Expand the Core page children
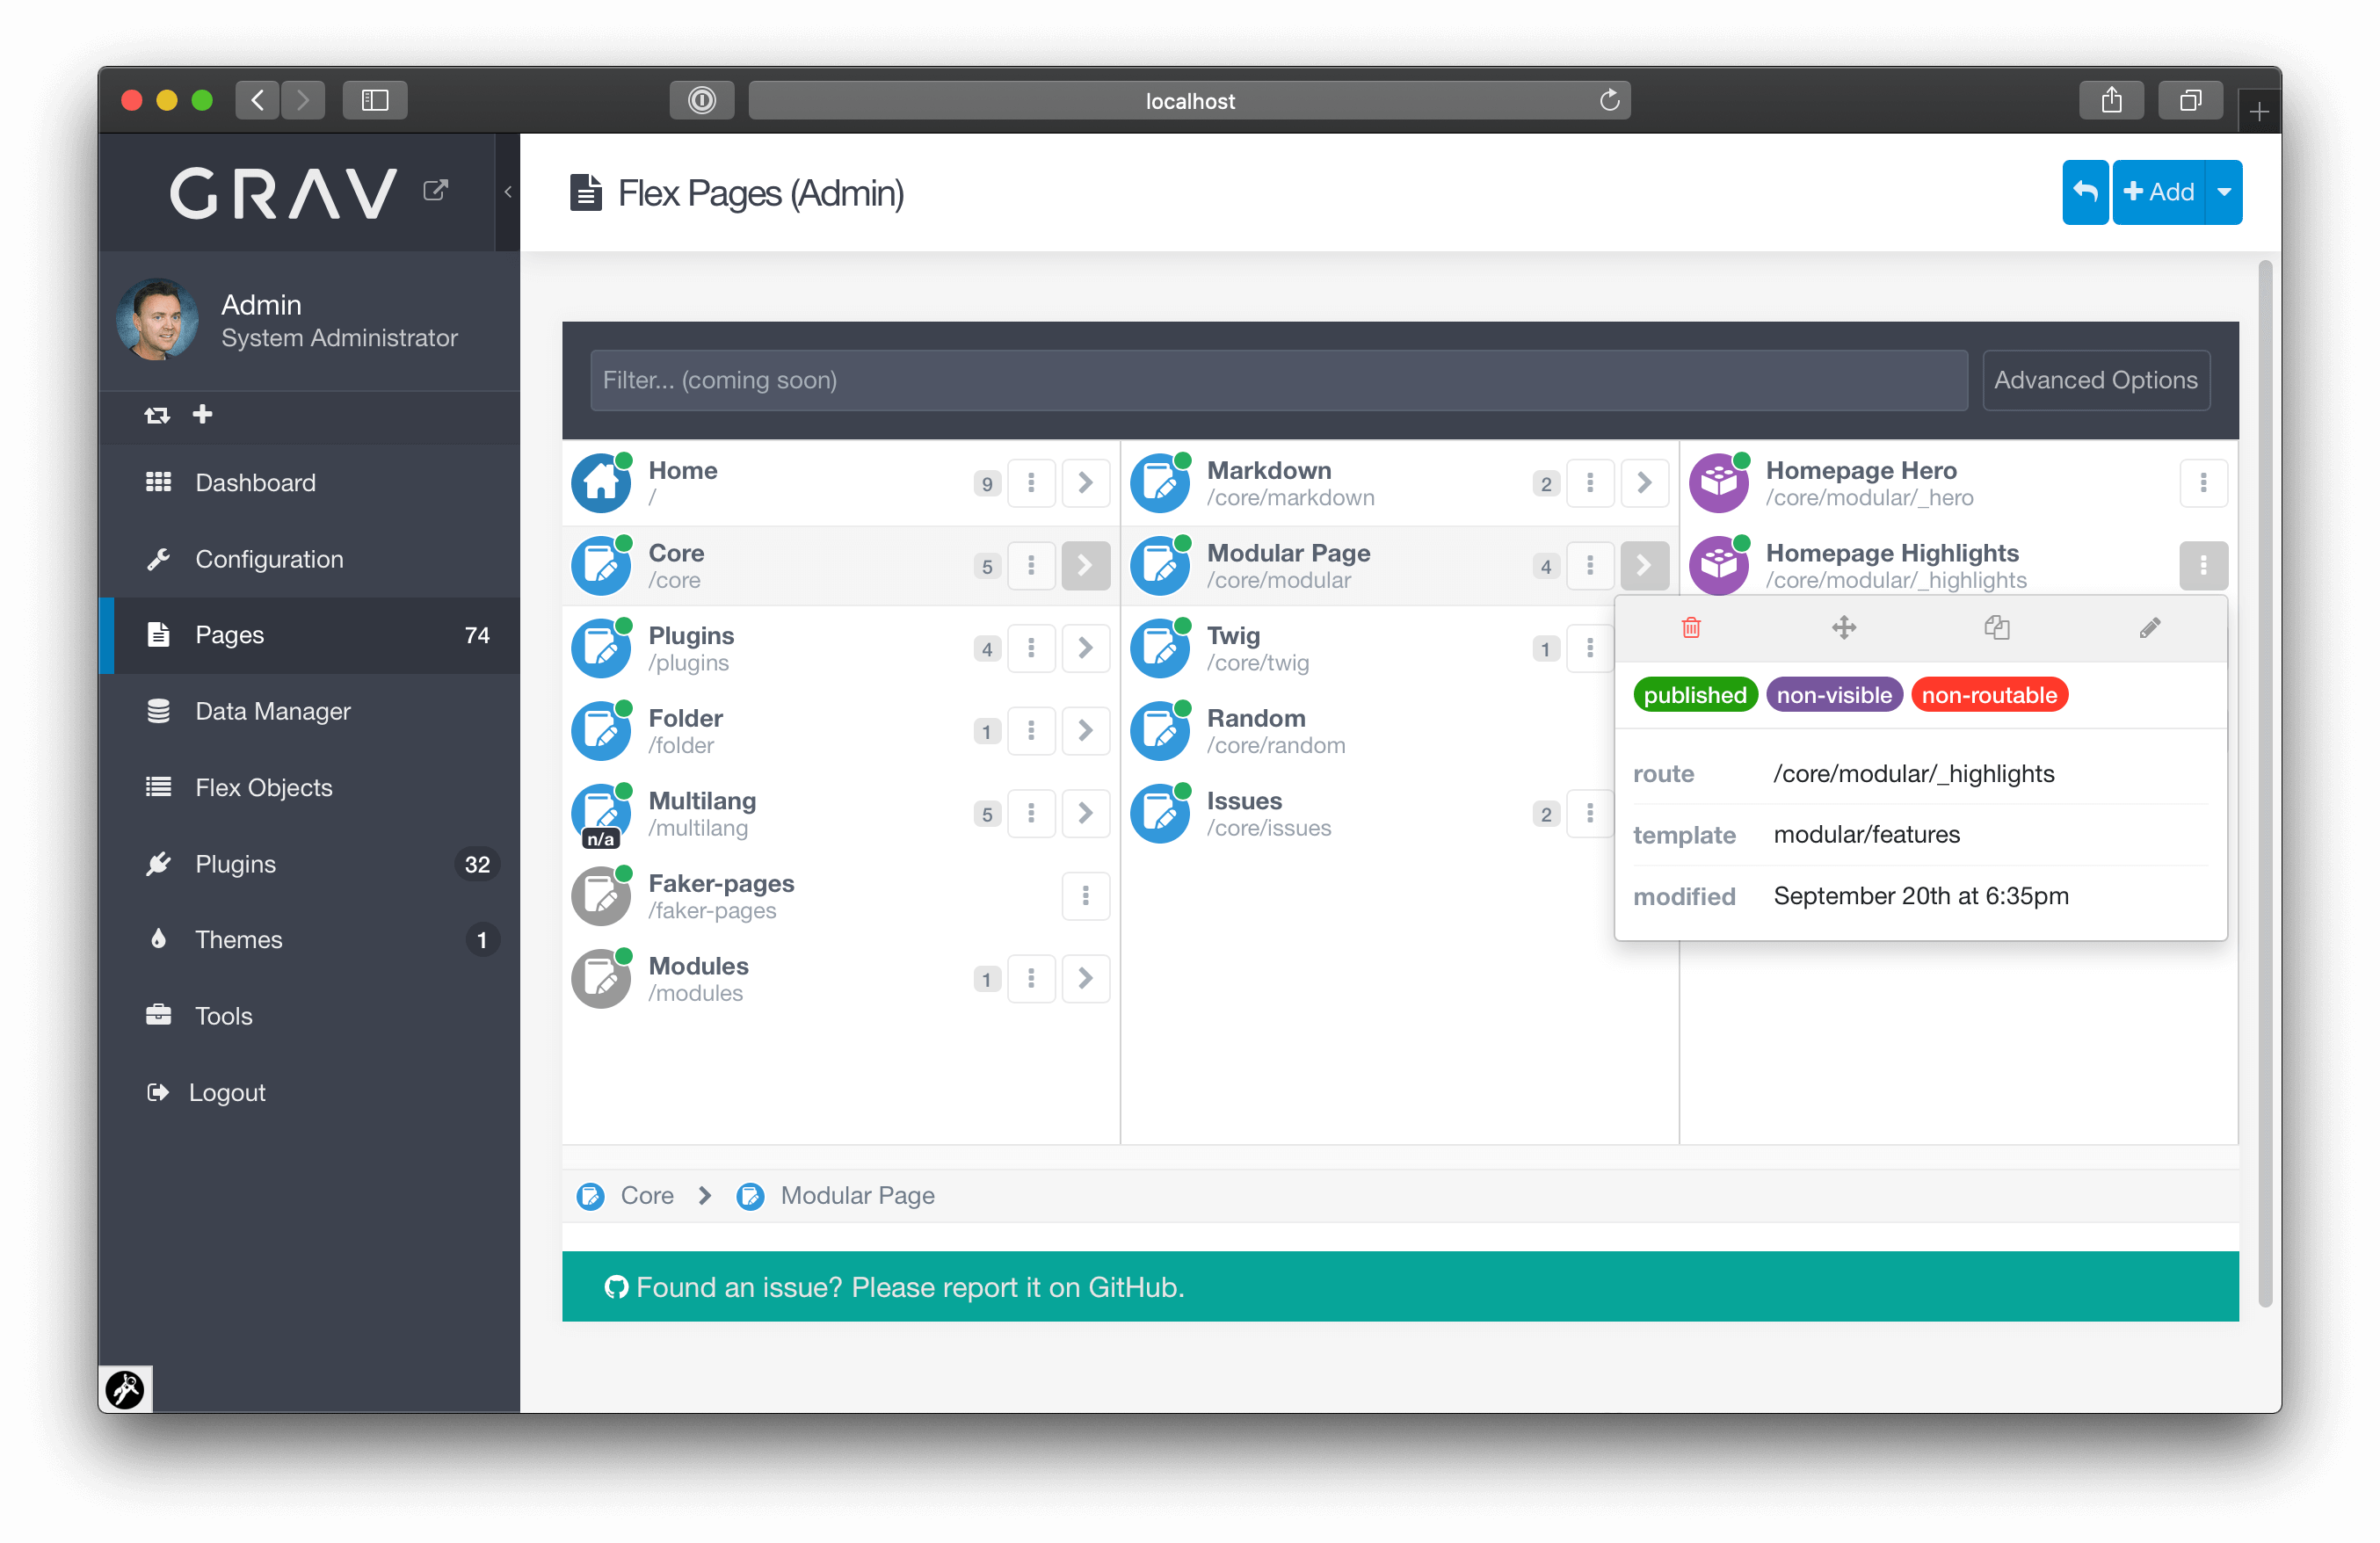 point(1086,565)
